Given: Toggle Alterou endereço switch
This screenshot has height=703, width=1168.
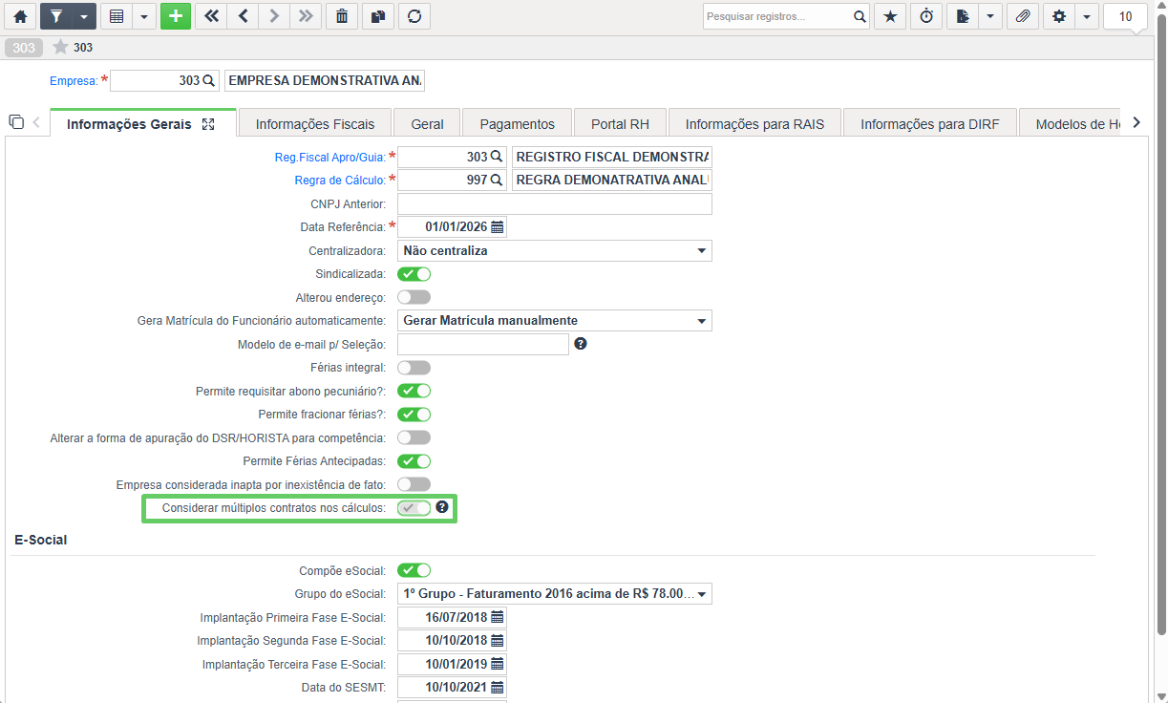Looking at the screenshot, I should coord(414,298).
